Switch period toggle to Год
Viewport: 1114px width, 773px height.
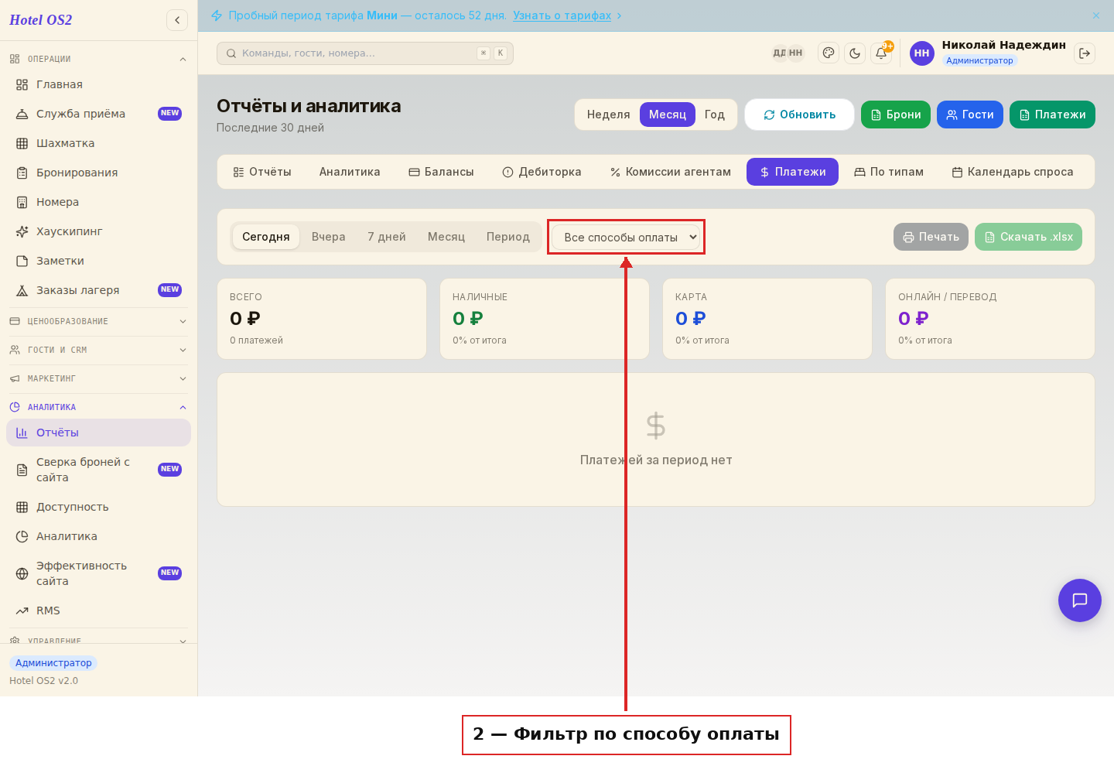[715, 115]
